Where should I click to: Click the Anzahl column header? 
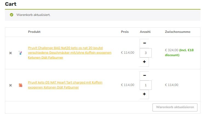point(145,32)
